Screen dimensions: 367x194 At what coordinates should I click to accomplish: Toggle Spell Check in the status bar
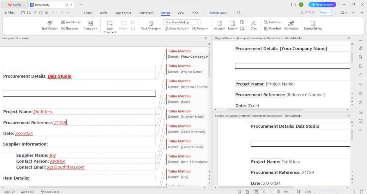(x=50, y=192)
